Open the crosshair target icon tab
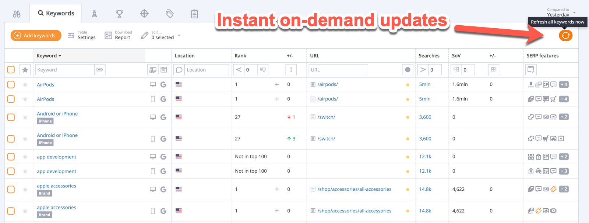This screenshot has height=223, width=589. (144, 14)
